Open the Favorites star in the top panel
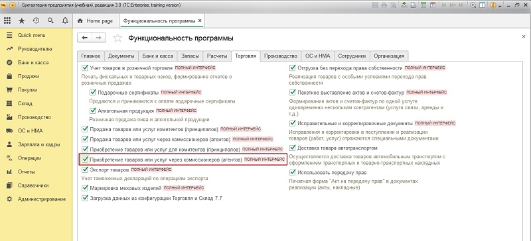Viewport: 531px width, 241px height. pos(22,21)
